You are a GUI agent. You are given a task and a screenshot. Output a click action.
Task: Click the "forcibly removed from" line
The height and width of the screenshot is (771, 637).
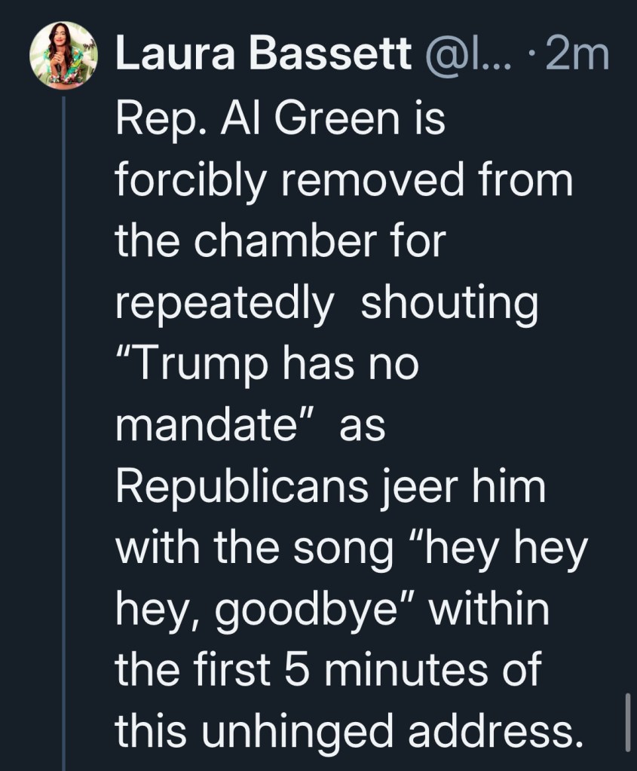pos(344,182)
